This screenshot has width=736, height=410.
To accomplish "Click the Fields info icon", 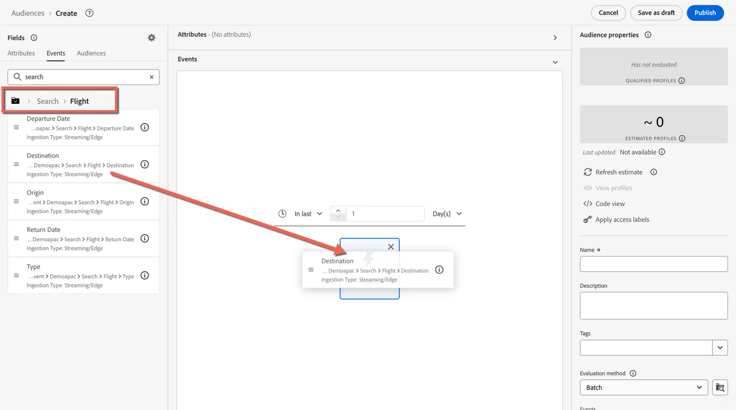I will 34,38.
